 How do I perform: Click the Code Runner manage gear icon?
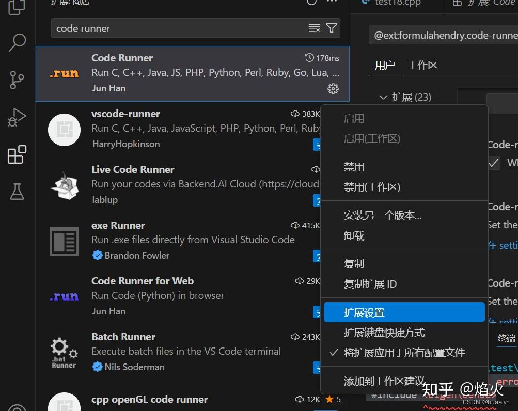(333, 89)
